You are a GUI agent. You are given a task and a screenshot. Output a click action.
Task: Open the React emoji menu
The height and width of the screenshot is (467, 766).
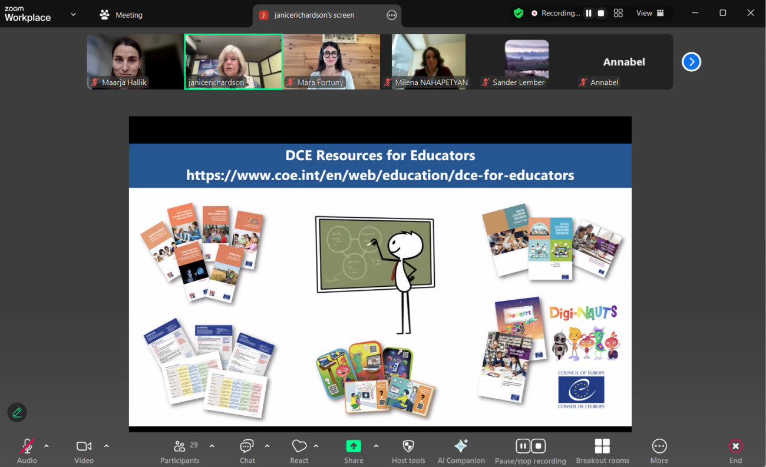pos(299,451)
